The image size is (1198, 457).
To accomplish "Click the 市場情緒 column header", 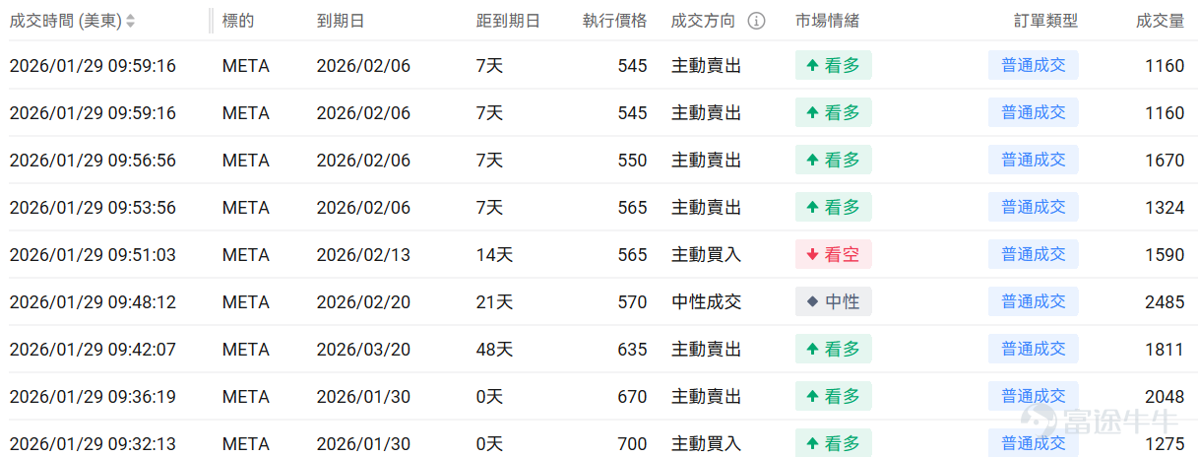I will [828, 21].
